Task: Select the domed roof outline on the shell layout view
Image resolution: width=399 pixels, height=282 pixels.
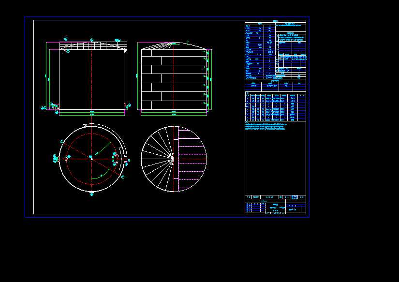Action: pyautogui.click(x=174, y=45)
